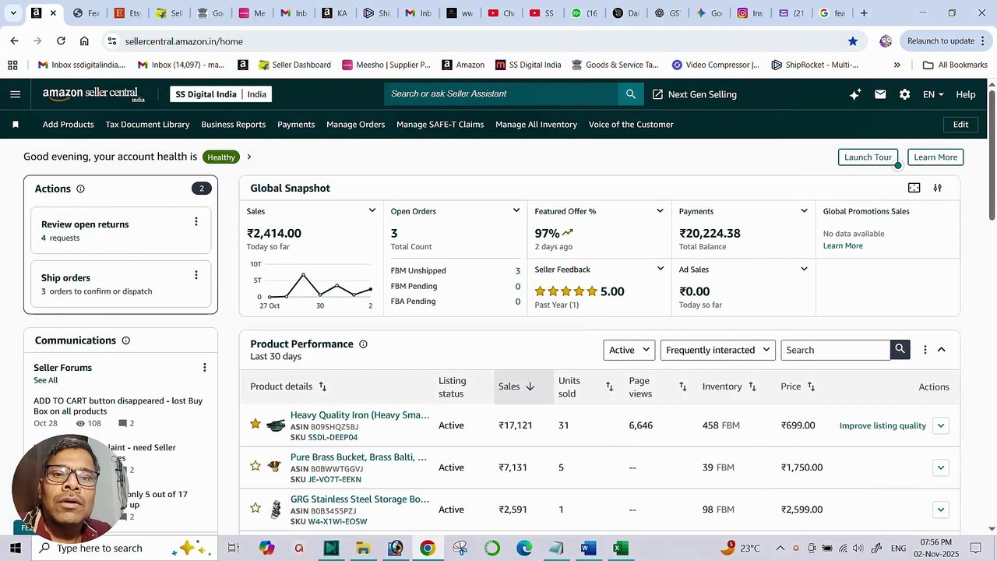This screenshot has width=997, height=561.
Task: Open the settings gear icon
Action: (x=904, y=94)
